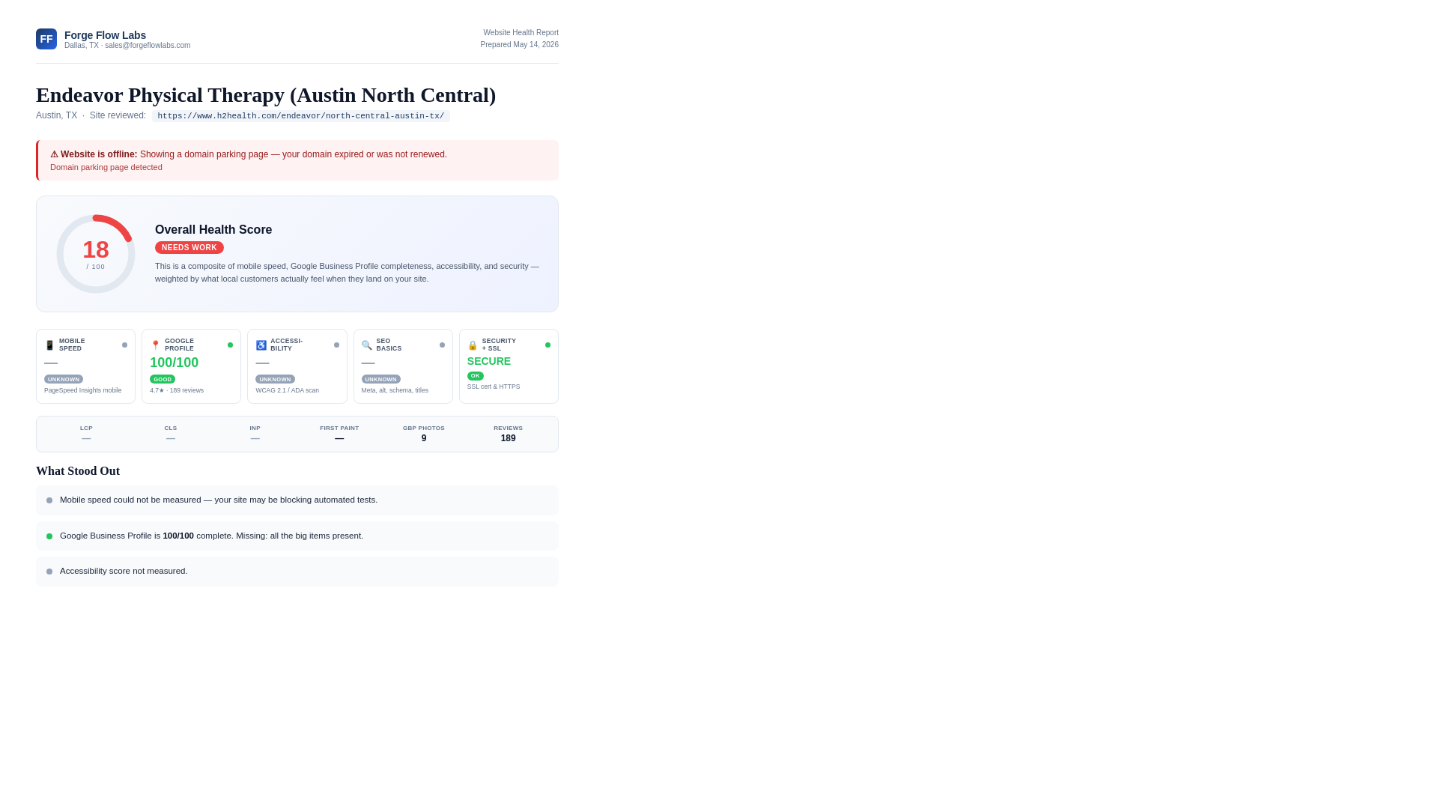
Task: Click the sales@forgeflowlabs.com contact line
Action: click(127, 46)
